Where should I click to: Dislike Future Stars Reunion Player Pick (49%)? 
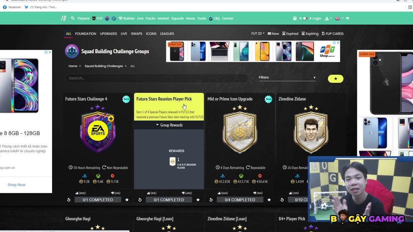187,193
